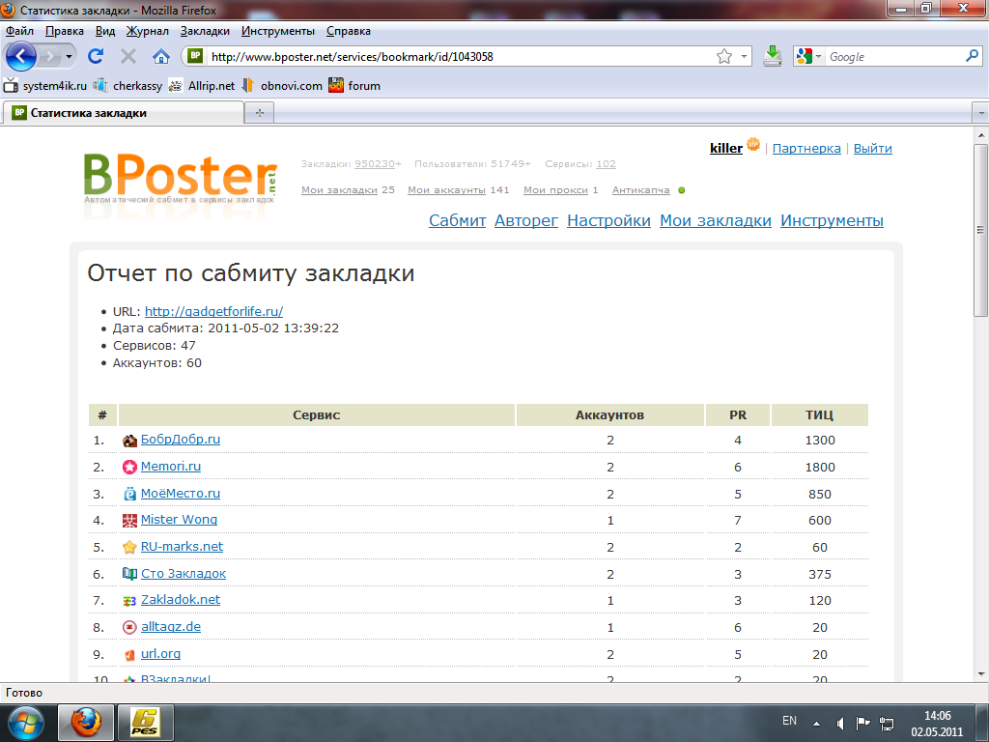Click the Мои прокси link

click(x=555, y=190)
